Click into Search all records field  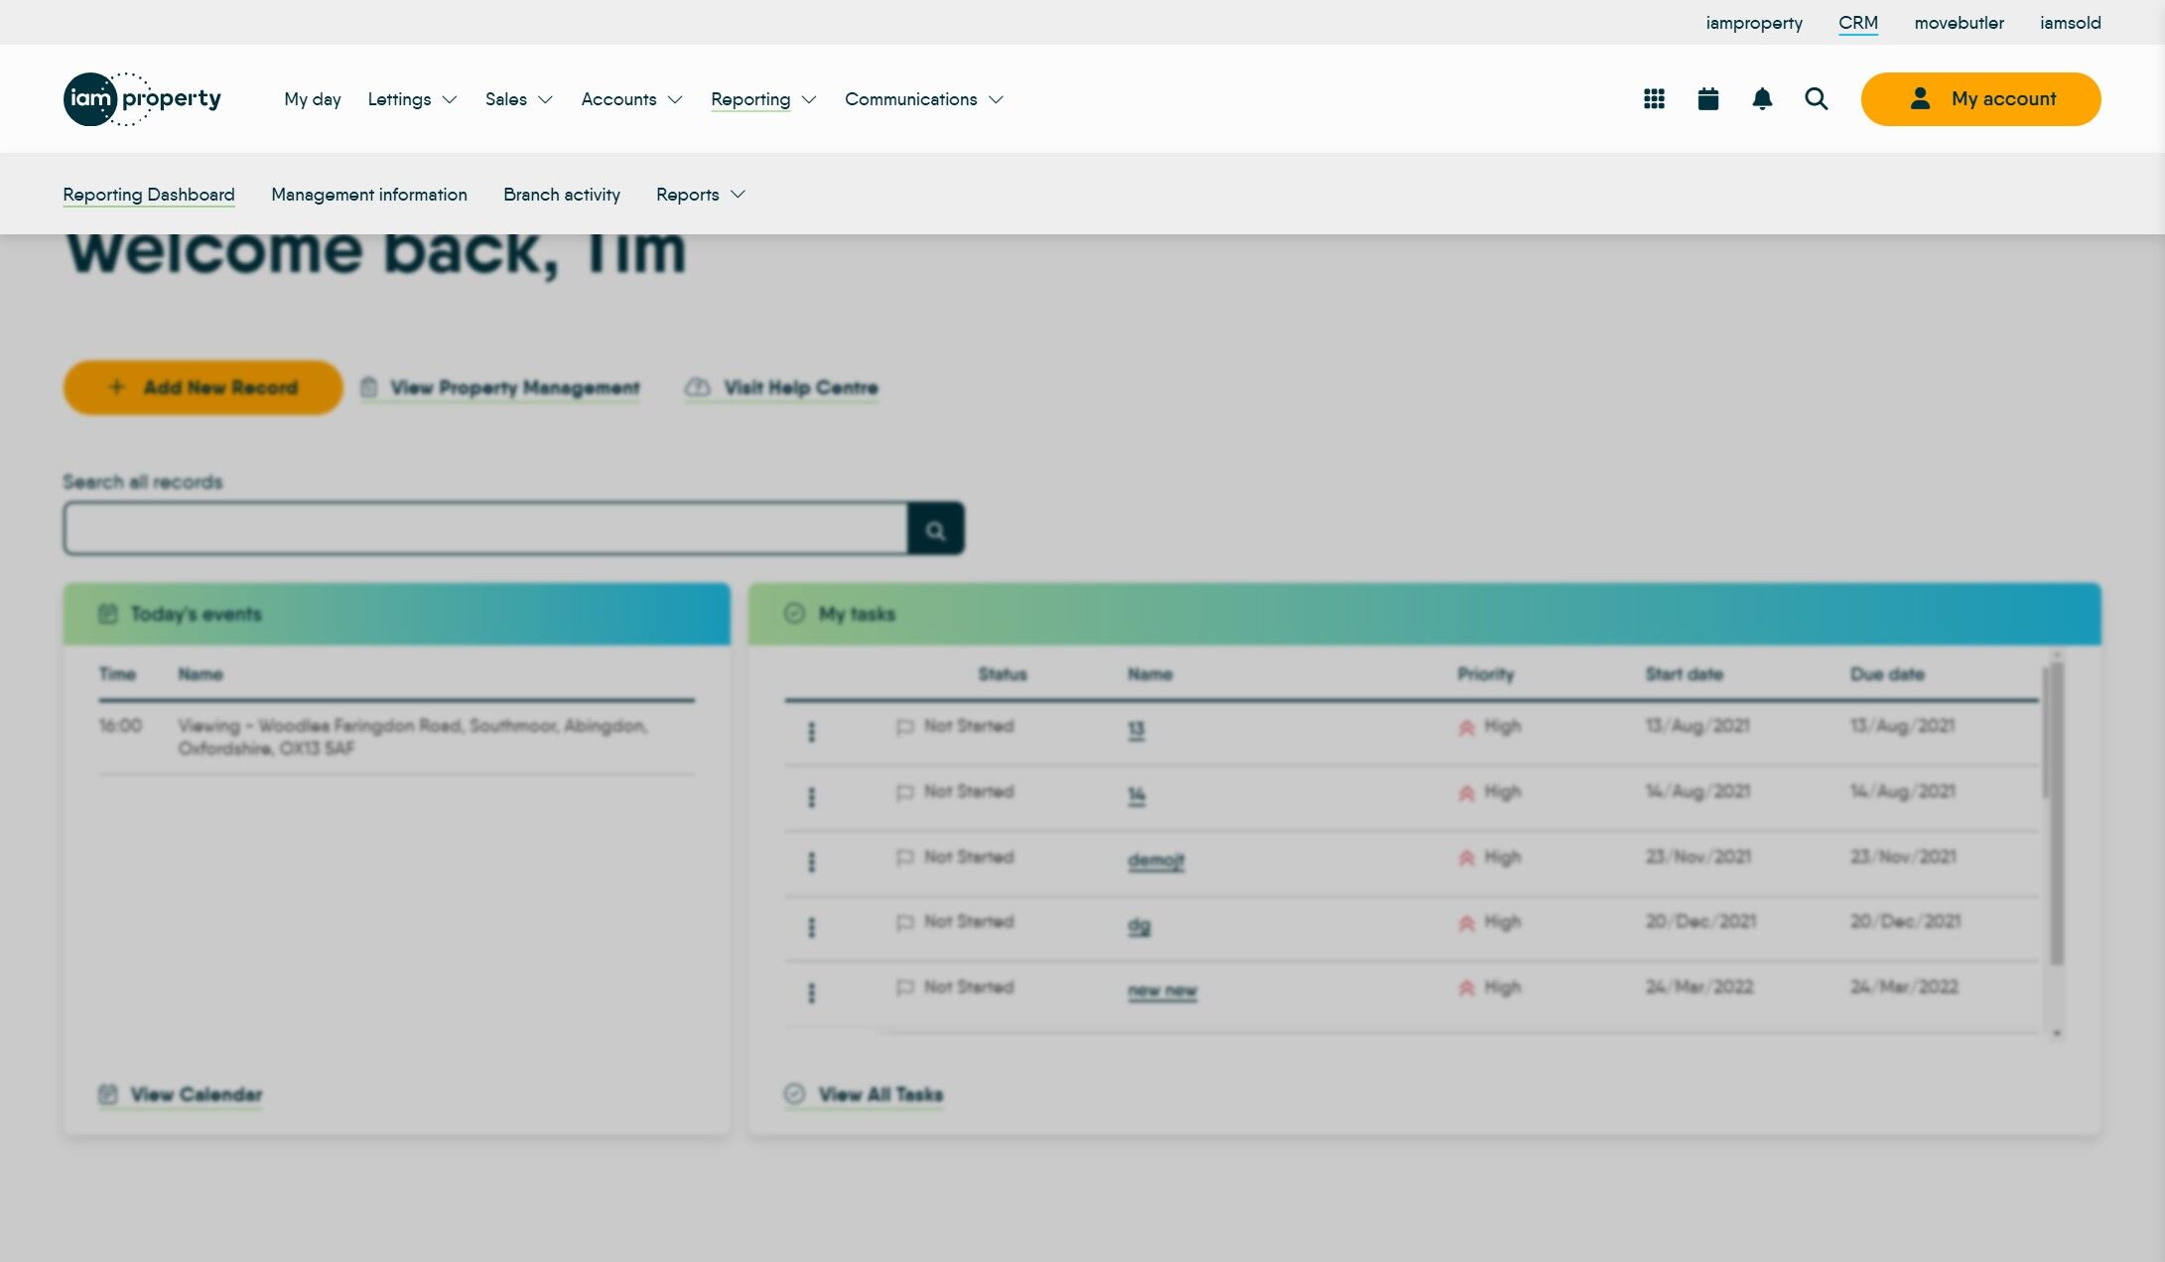(x=485, y=528)
